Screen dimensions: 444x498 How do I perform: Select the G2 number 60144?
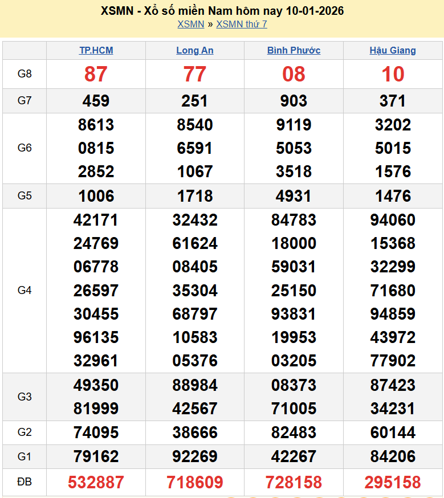pos(393,432)
